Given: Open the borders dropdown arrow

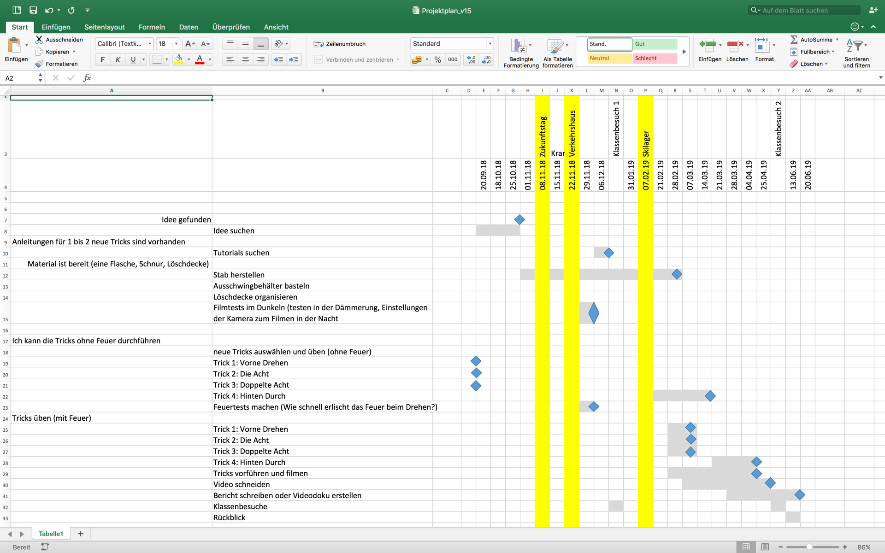Looking at the screenshot, I should [167, 59].
